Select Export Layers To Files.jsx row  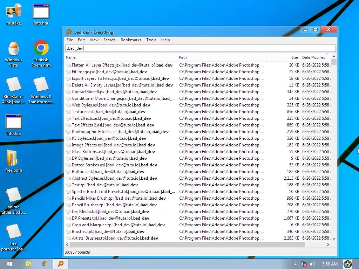tap(198, 78)
